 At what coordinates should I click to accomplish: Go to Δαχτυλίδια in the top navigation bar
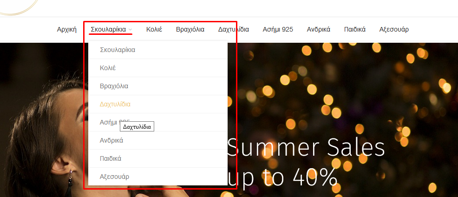[x=233, y=30]
